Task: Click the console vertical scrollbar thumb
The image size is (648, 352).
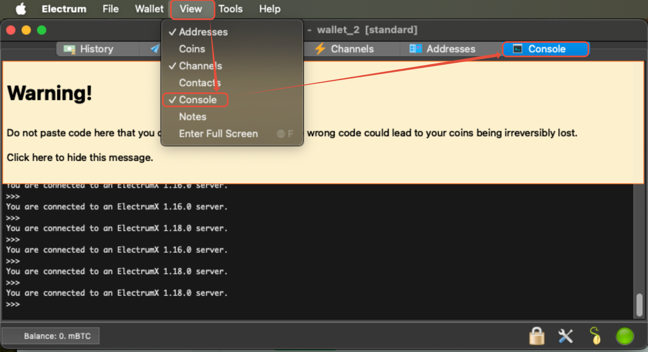Action: pyautogui.click(x=639, y=304)
